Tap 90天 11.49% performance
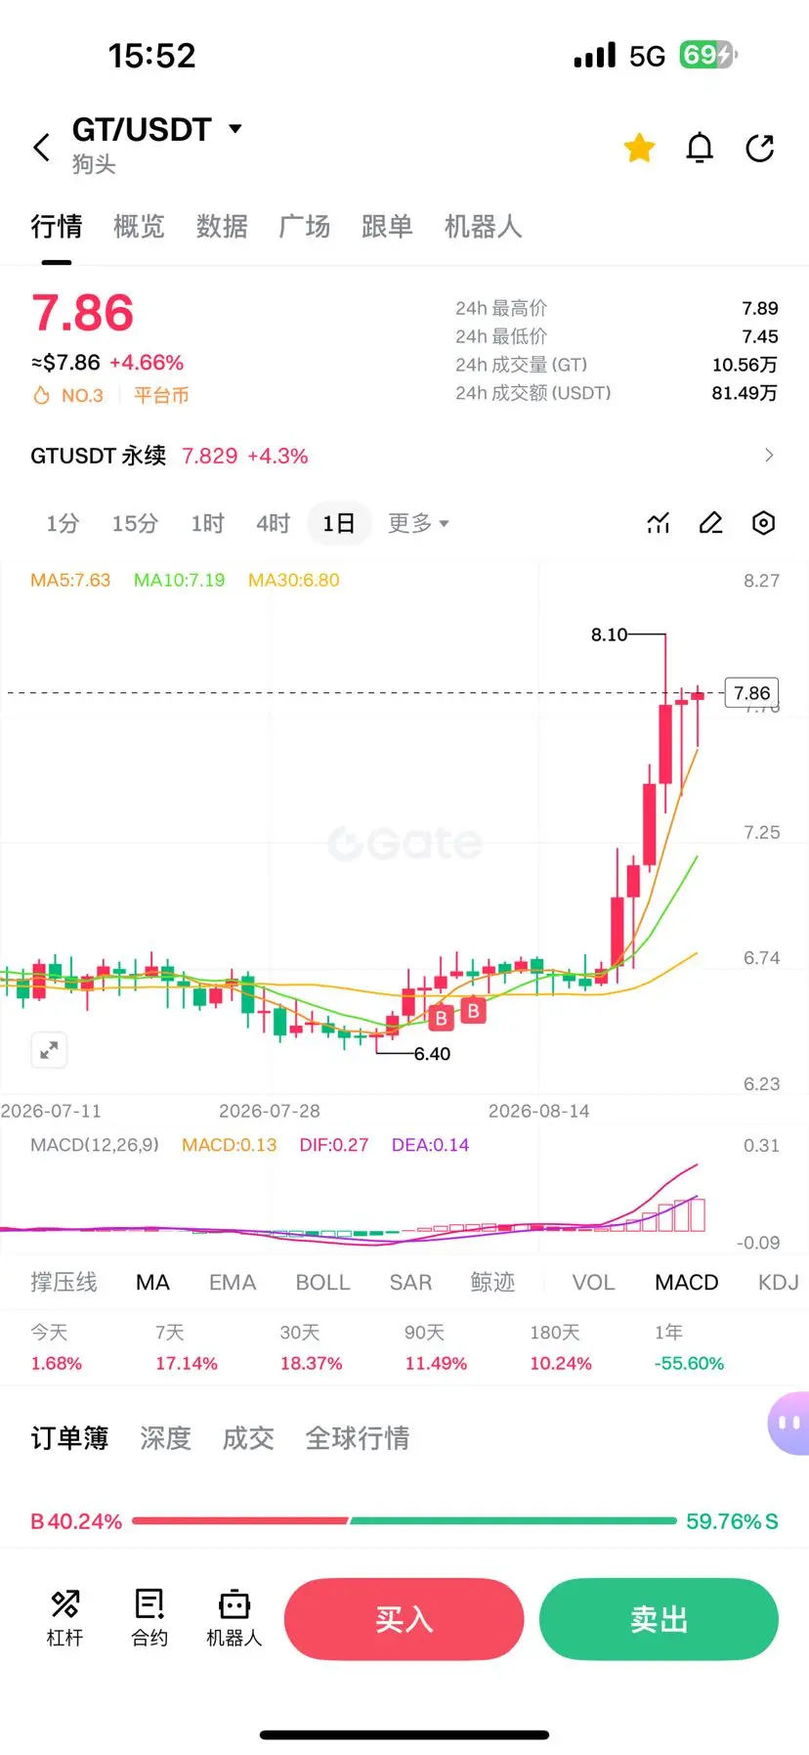 [x=436, y=1347]
